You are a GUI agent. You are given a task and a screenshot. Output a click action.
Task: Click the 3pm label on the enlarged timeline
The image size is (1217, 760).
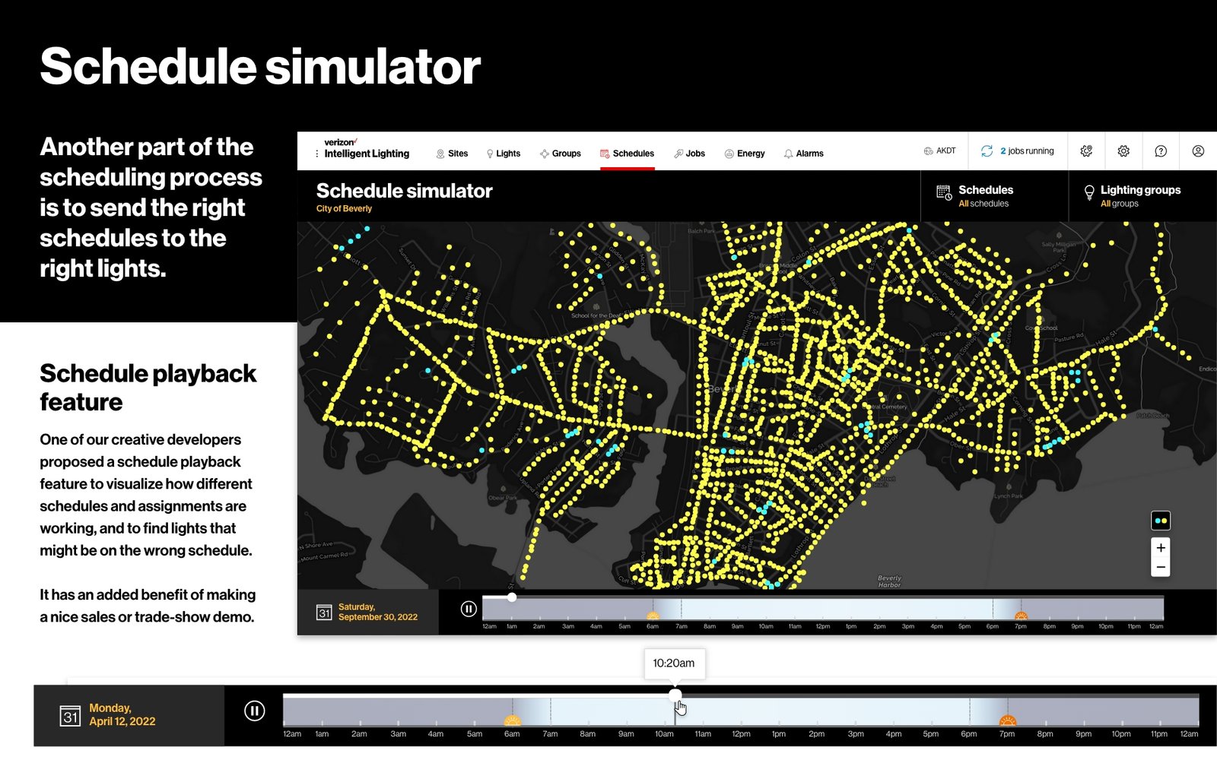[856, 734]
